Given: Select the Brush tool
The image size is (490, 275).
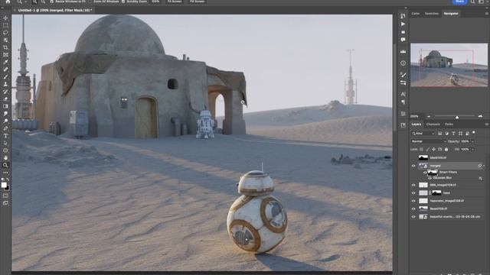Looking at the screenshot, I should pyautogui.click(x=5, y=76).
